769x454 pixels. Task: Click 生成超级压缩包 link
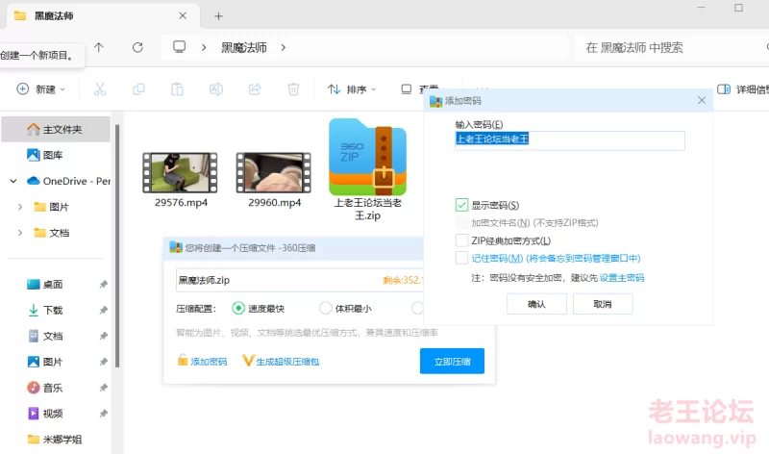click(x=281, y=362)
